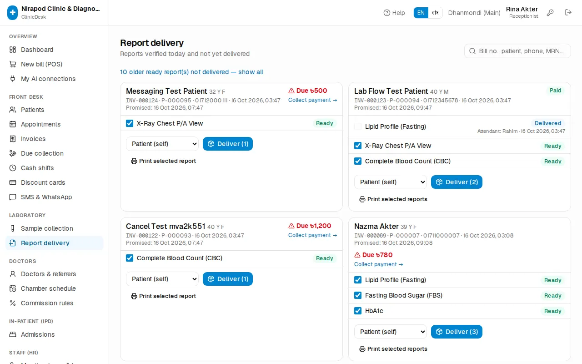Uncheck X-Ray Chest for Lab Flow Test Patient
Viewport: 582px width, 364px height.
(x=358, y=146)
